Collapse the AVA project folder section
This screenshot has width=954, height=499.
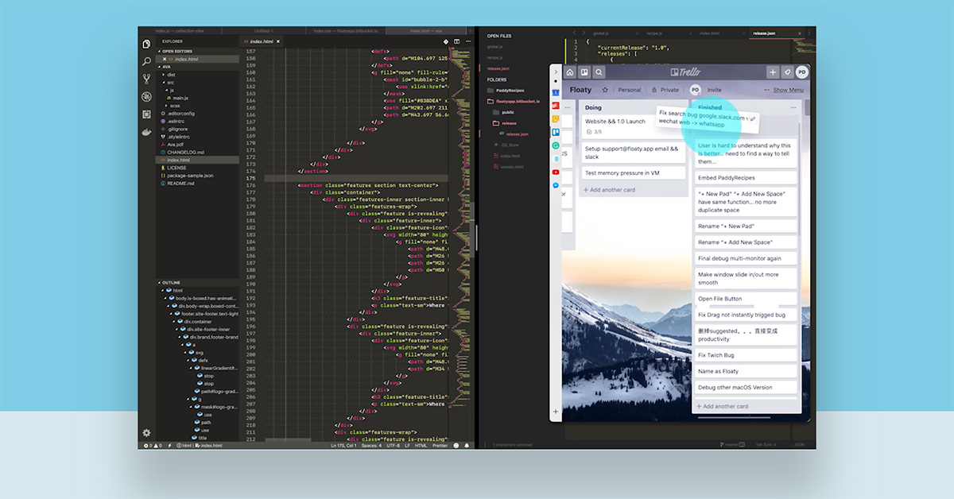tap(158, 67)
